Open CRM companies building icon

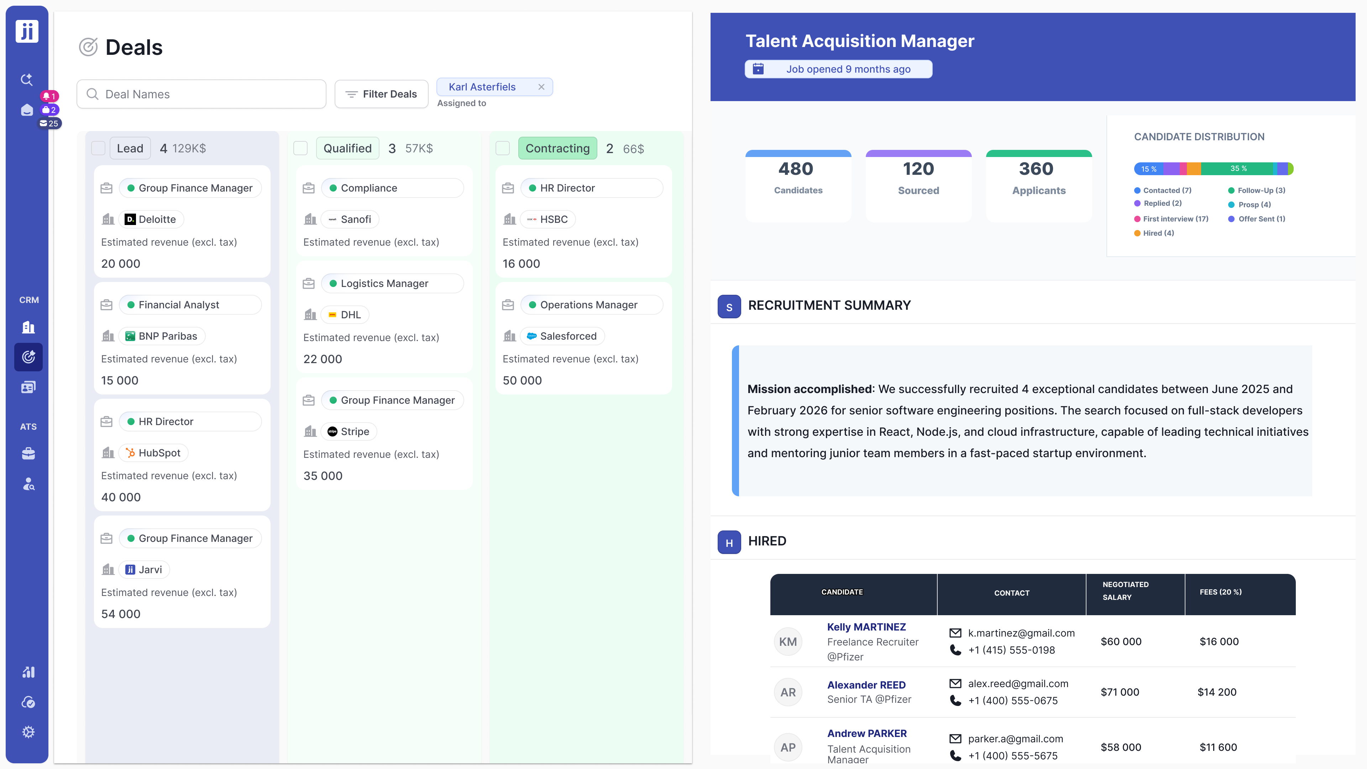[28, 327]
